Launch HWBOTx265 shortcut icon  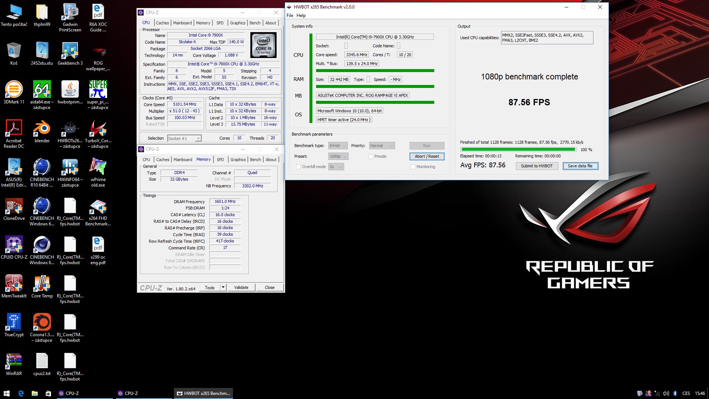[70, 134]
